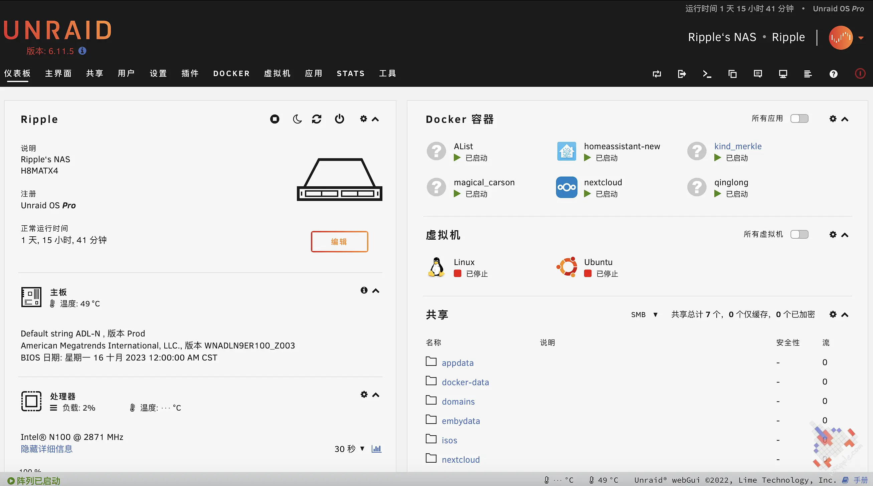
Task: Open the user avatar dropdown arrow
Action: [x=861, y=38]
